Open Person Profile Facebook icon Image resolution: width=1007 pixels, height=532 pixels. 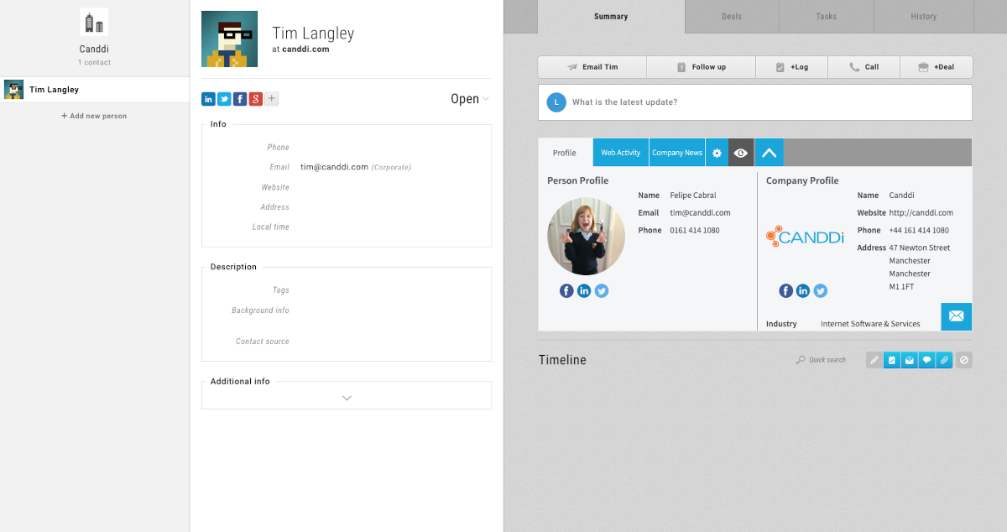point(566,291)
